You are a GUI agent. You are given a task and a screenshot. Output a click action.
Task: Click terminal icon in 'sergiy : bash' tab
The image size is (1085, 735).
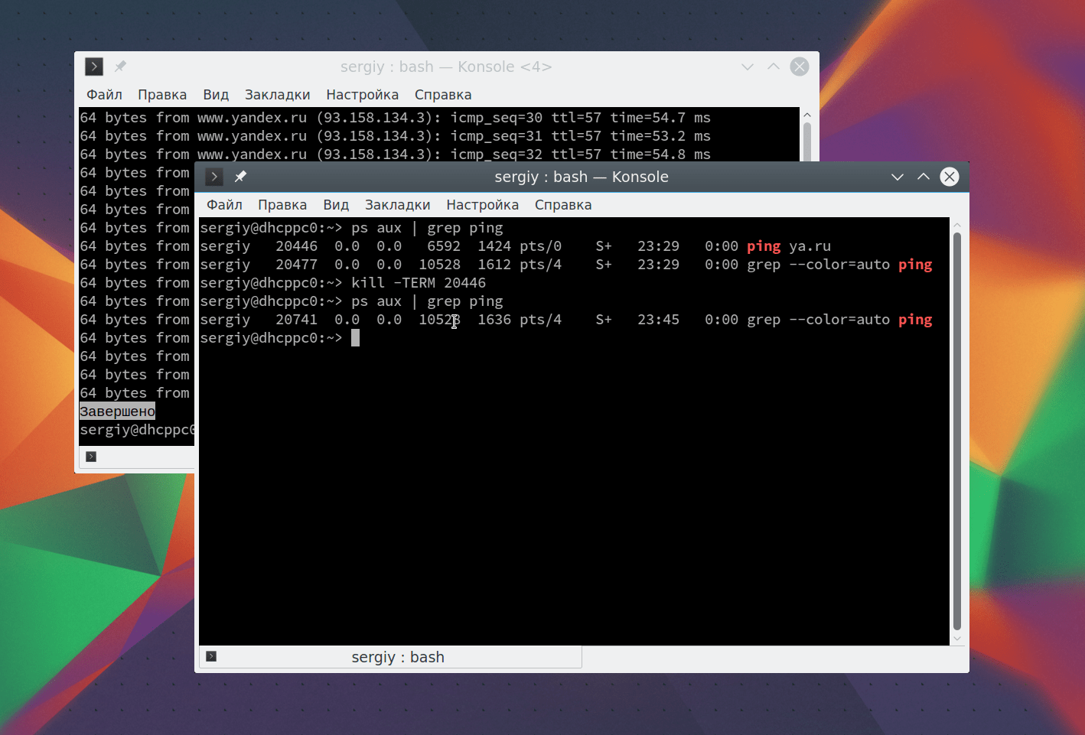point(211,656)
